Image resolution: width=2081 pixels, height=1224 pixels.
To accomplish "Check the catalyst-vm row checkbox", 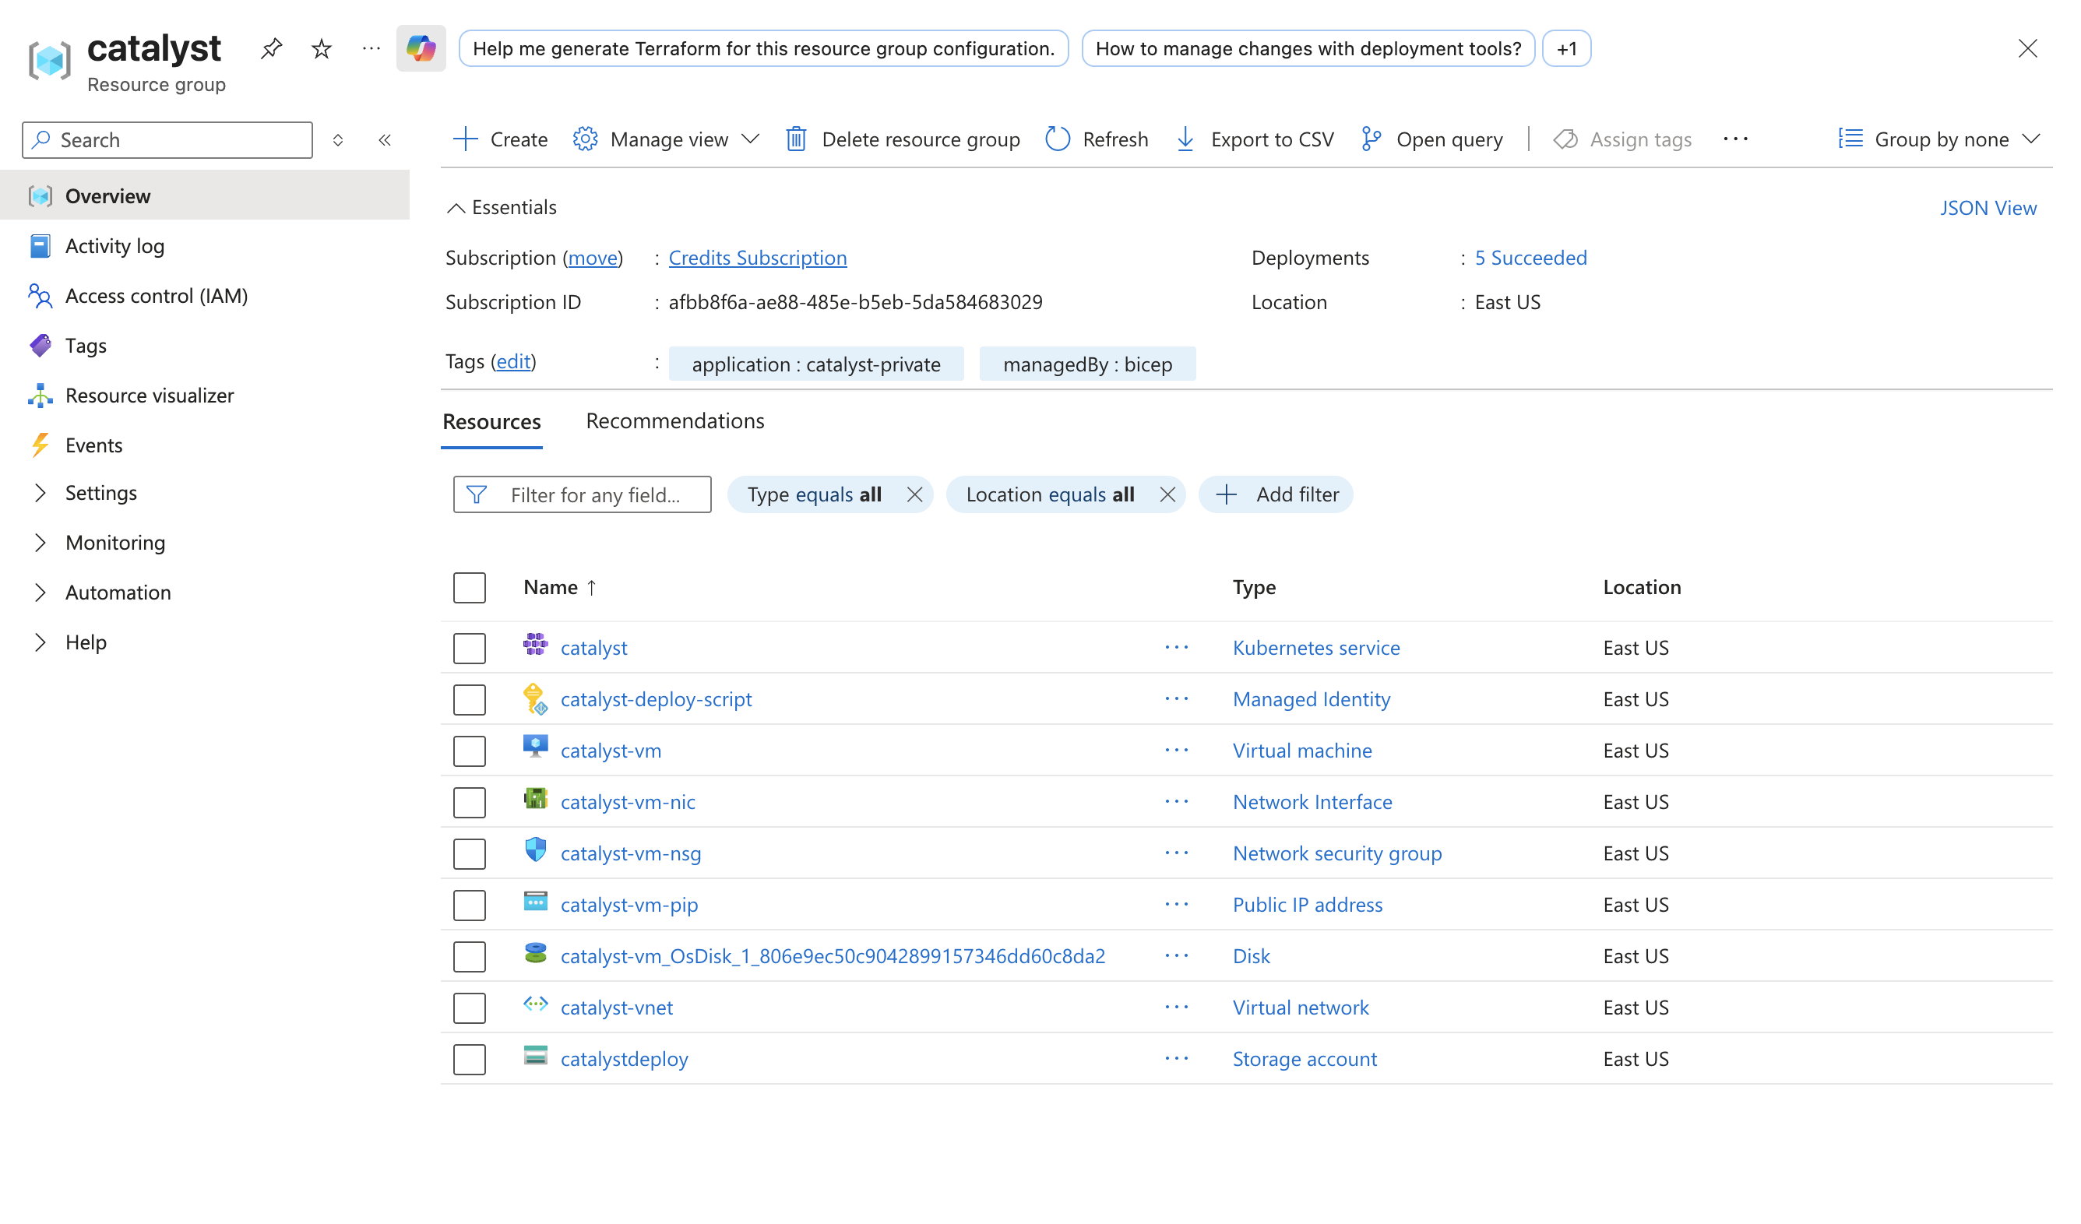I will pos(469,751).
